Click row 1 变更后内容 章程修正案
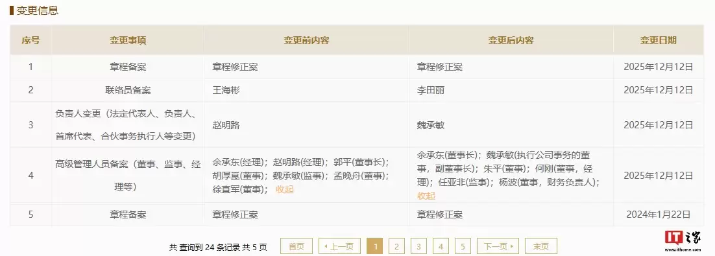Image resolution: width=715 pixels, height=256 pixels. [x=440, y=67]
